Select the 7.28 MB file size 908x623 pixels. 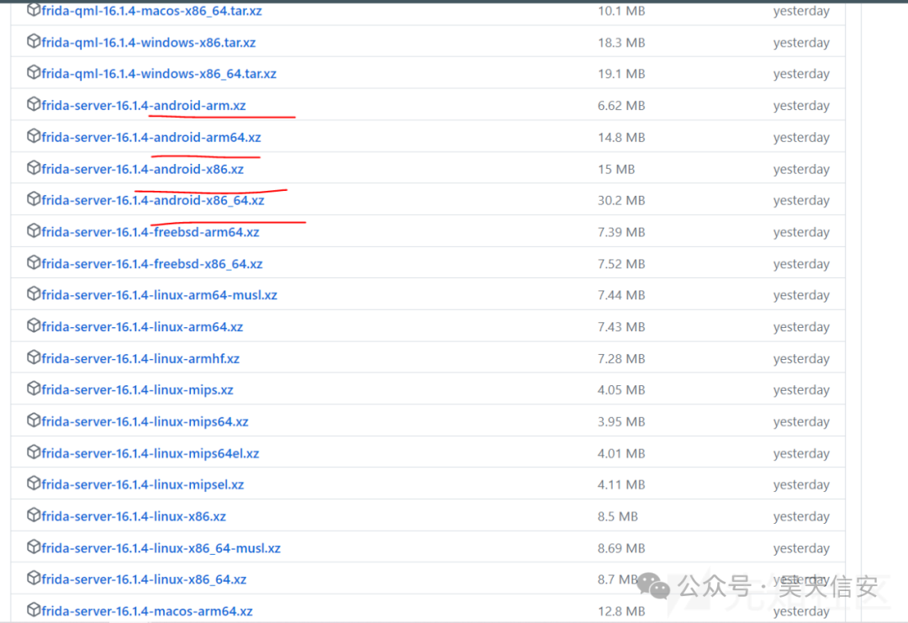[x=621, y=359]
